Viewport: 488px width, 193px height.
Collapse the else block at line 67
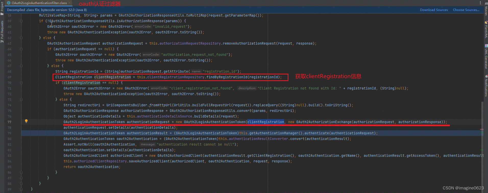21,66
